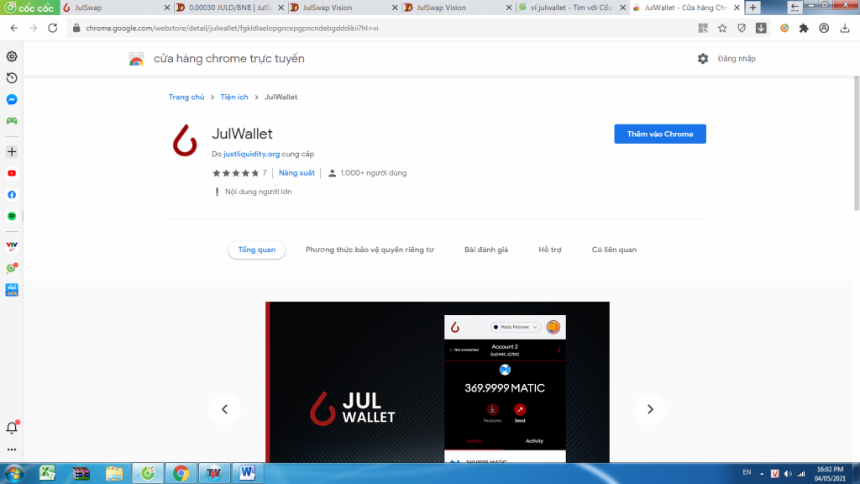The height and width of the screenshot is (484, 860).
Task: Open the justliquidity.org publisher link
Action: (251, 155)
